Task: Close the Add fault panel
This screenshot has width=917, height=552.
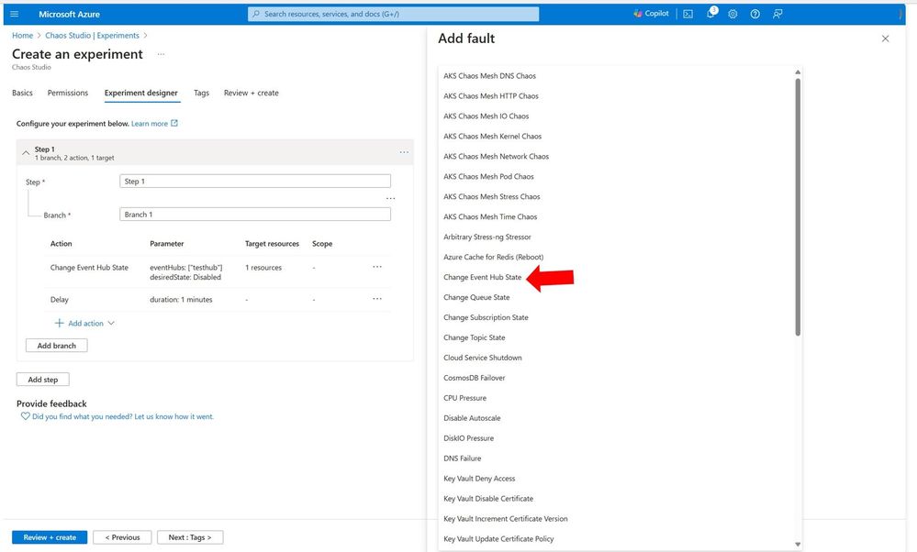Action: pos(885,39)
